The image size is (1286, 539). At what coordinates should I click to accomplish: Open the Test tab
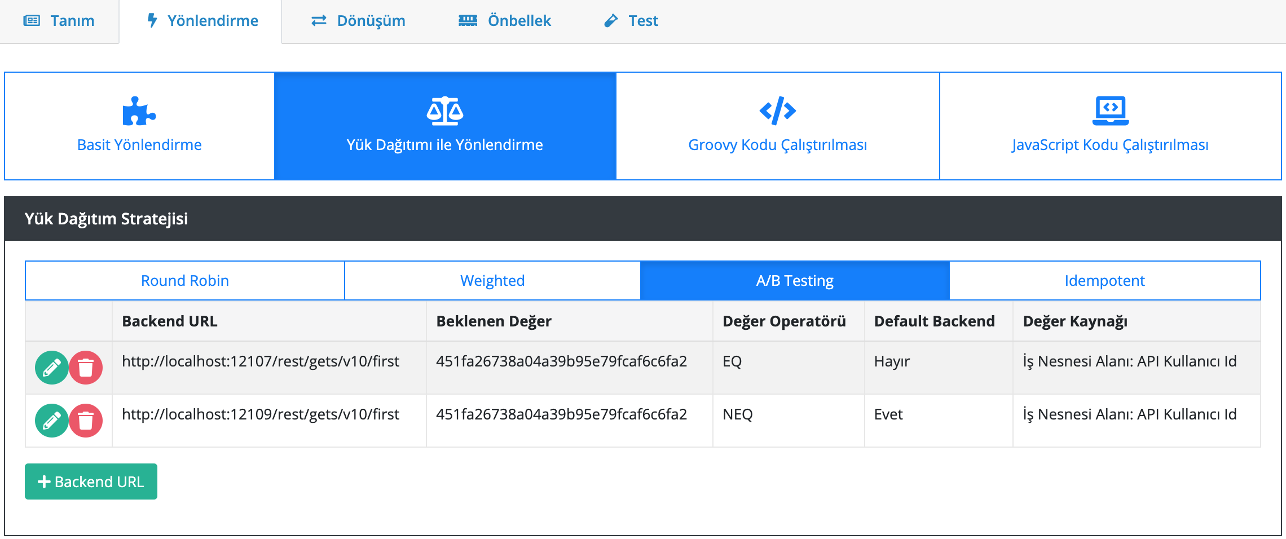[x=631, y=21]
